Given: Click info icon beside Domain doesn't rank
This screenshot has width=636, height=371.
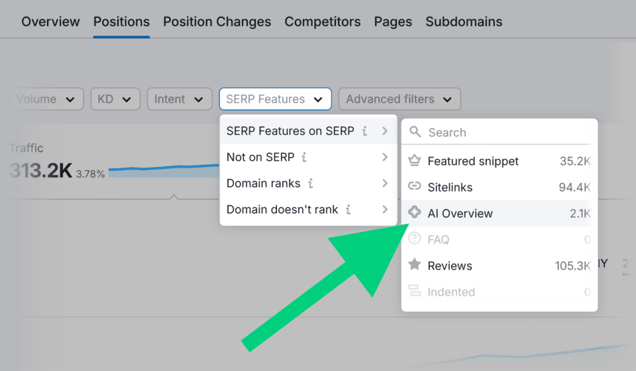Looking at the screenshot, I should tap(348, 210).
